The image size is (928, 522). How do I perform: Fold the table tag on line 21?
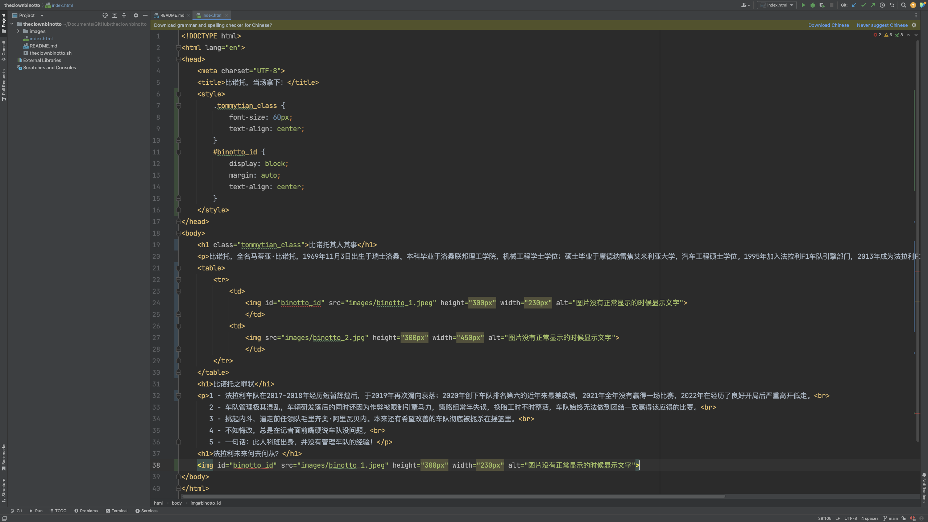pyautogui.click(x=178, y=268)
